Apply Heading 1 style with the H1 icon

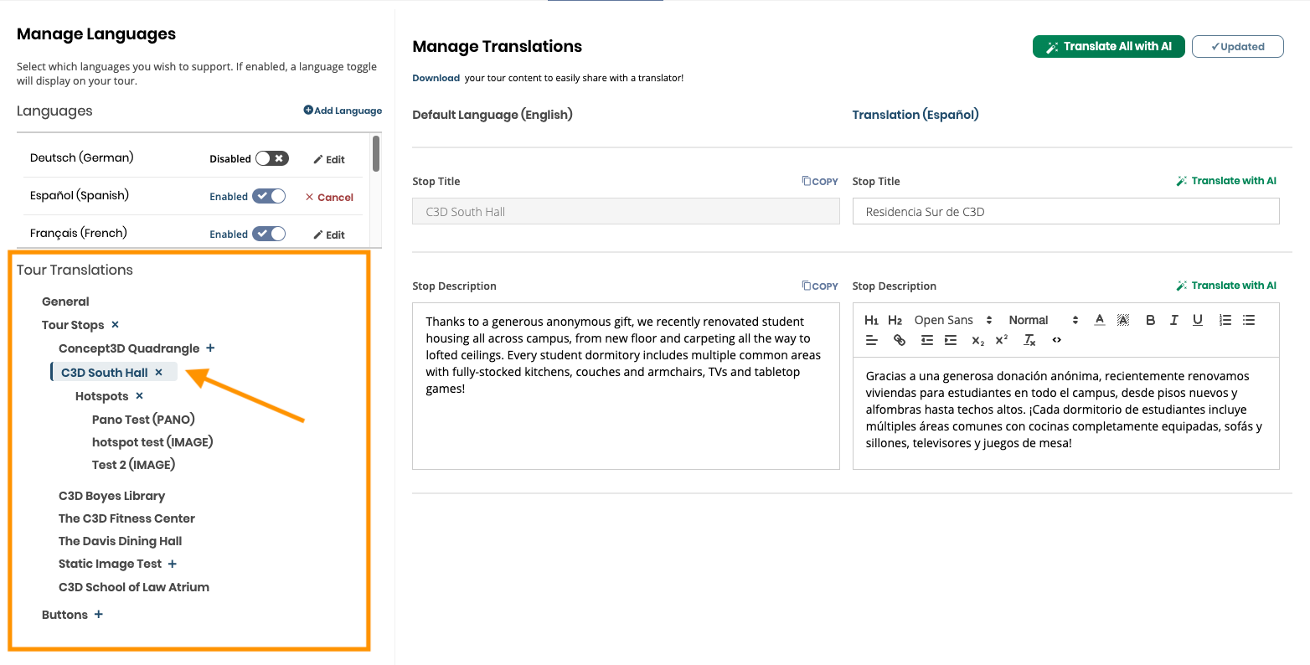pyautogui.click(x=871, y=320)
